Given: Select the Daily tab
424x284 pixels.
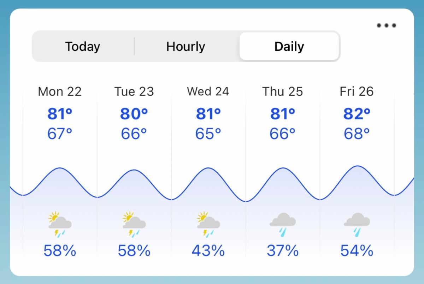Looking at the screenshot, I should click(289, 46).
